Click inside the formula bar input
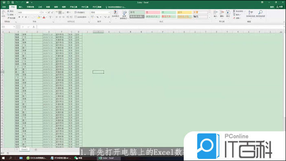Viewport: 286px width, 161px height. click(161, 27)
